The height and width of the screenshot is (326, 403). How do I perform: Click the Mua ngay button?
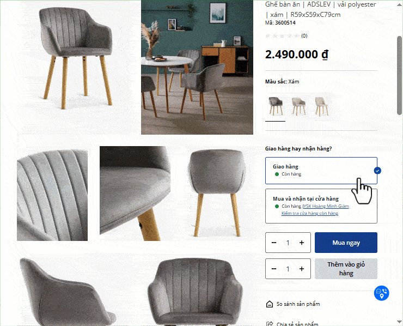point(346,243)
